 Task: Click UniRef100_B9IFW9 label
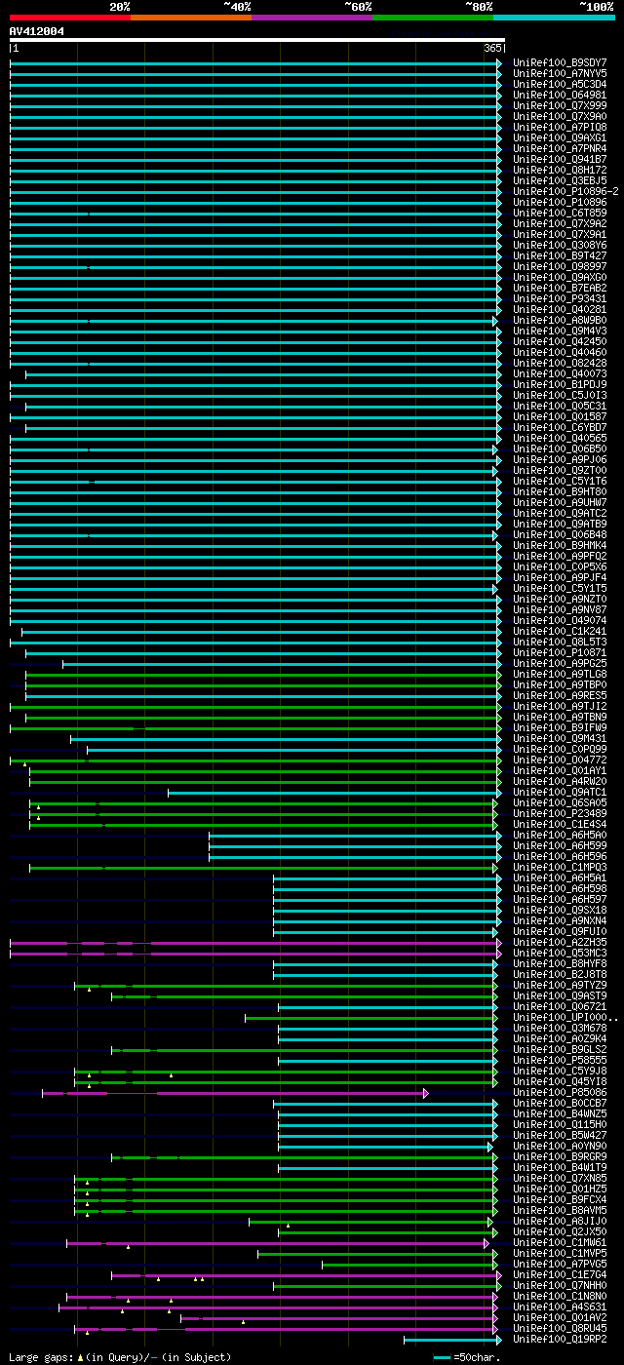click(x=560, y=728)
